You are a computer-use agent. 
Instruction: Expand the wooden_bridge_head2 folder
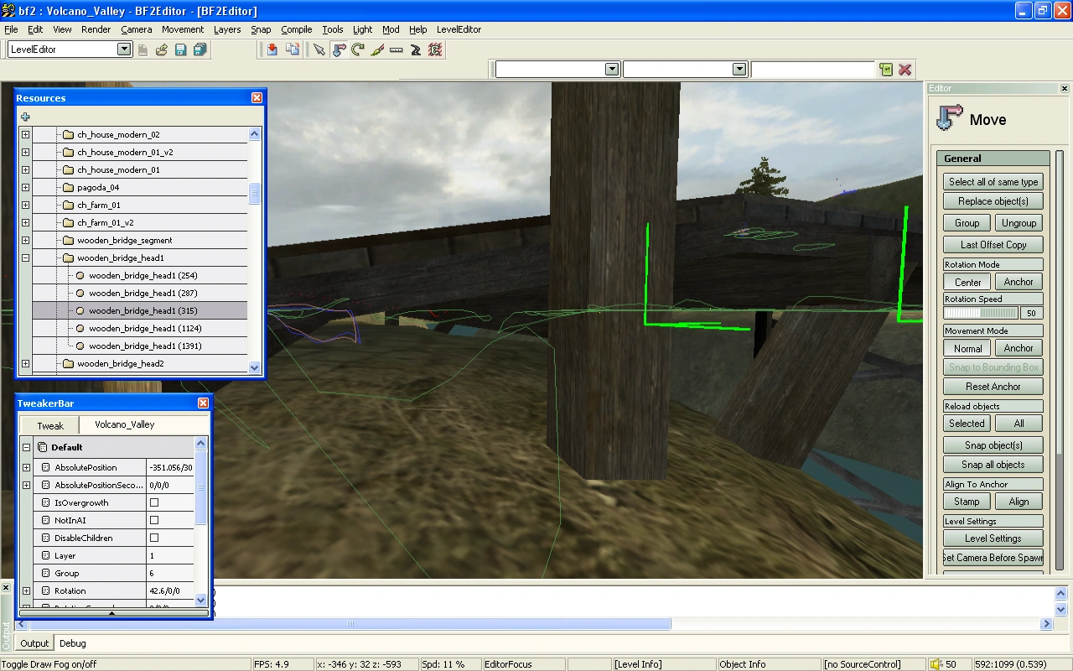pos(25,363)
